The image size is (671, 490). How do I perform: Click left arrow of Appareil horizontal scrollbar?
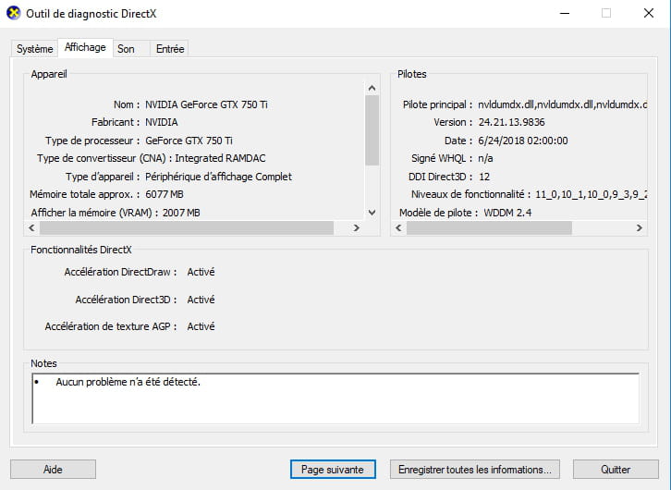(x=31, y=227)
